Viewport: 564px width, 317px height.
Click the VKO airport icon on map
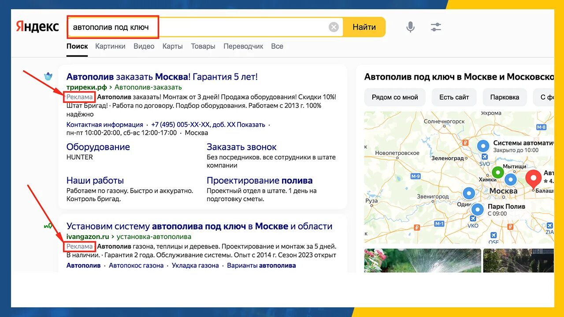click(474, 219)
